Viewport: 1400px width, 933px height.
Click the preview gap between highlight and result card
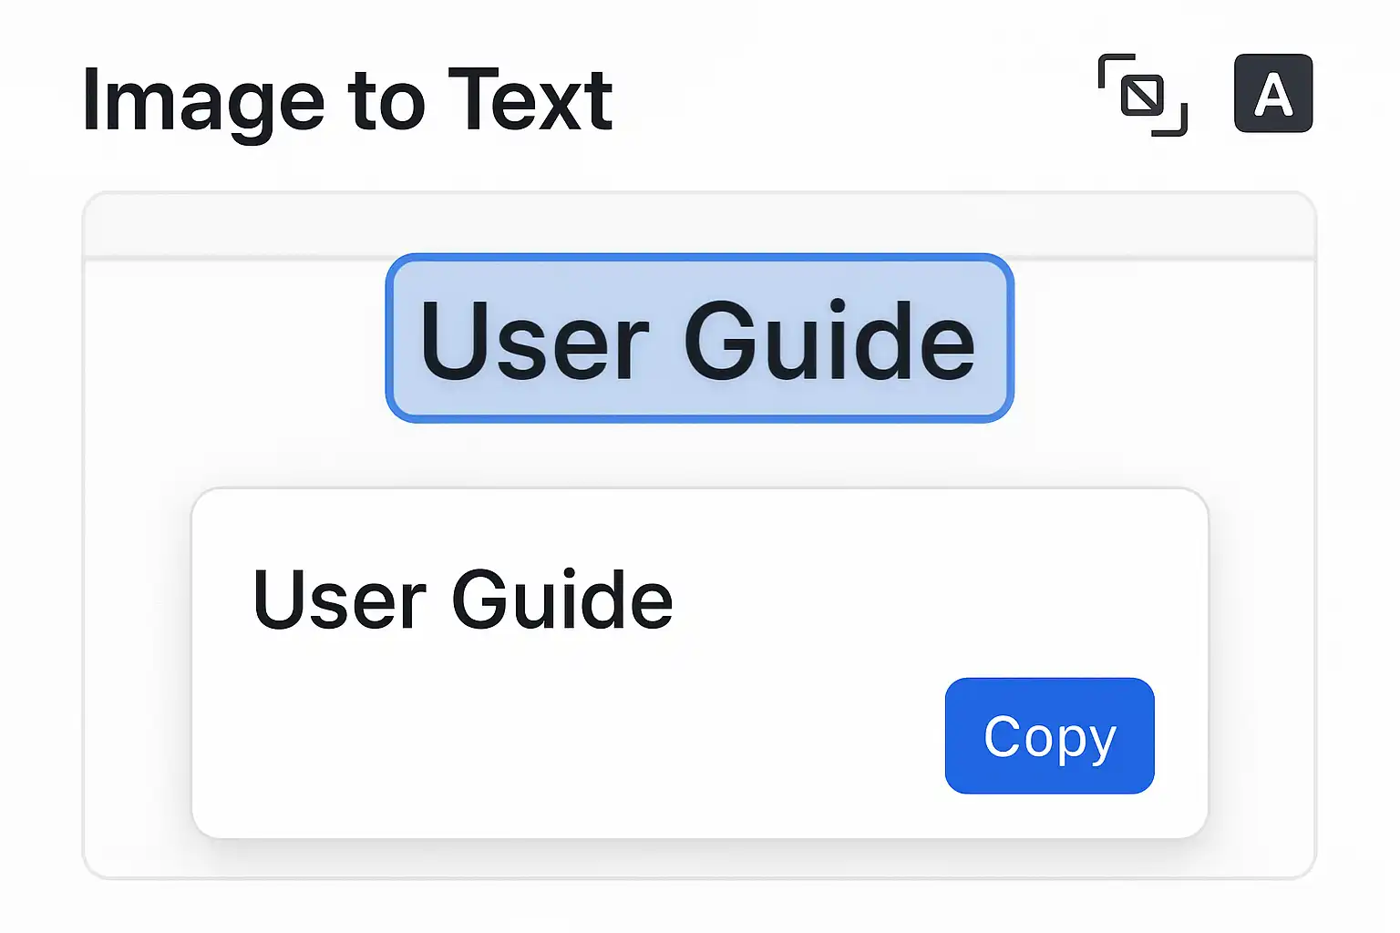tap(699, 456)
